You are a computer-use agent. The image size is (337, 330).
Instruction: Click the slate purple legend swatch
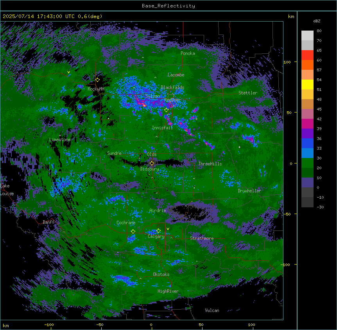(x=307, y=183)
